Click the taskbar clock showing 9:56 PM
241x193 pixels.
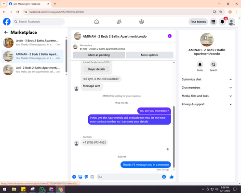[225, 189]
